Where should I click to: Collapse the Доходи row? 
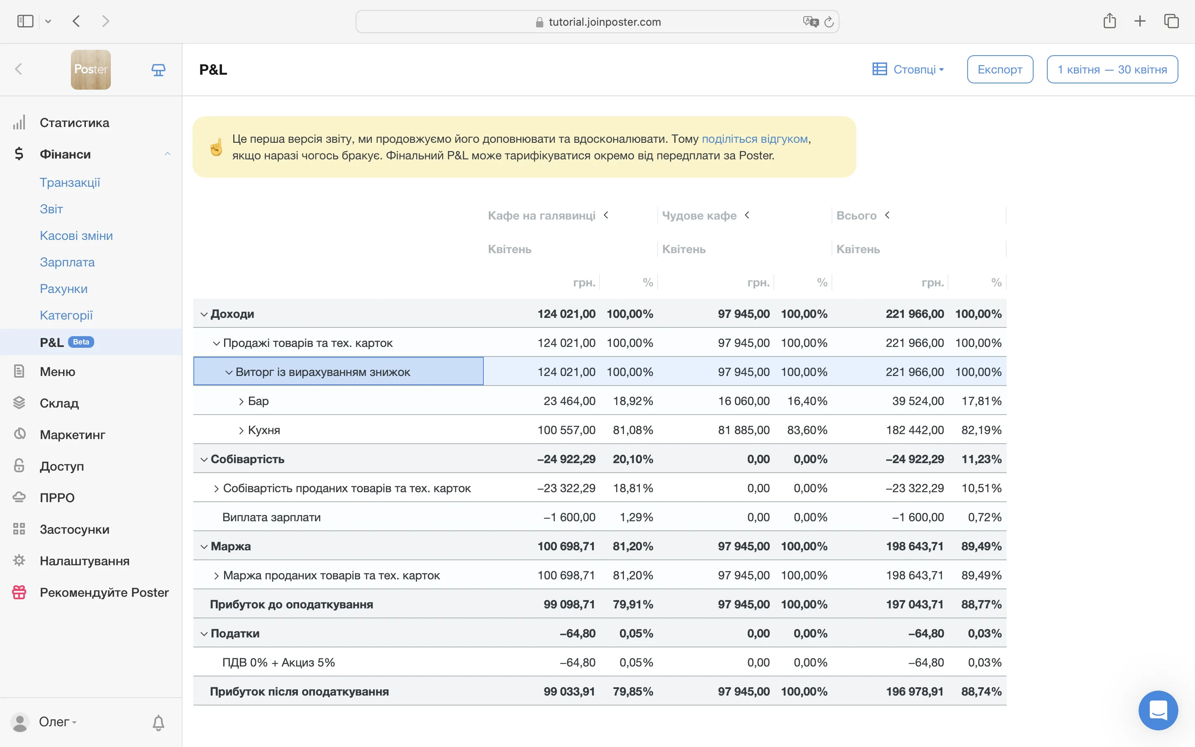pos(204,314)
